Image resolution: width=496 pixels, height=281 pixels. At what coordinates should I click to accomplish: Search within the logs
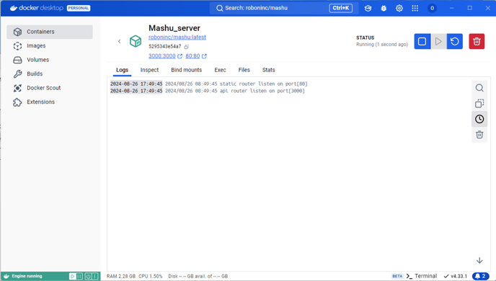(479, 88)
